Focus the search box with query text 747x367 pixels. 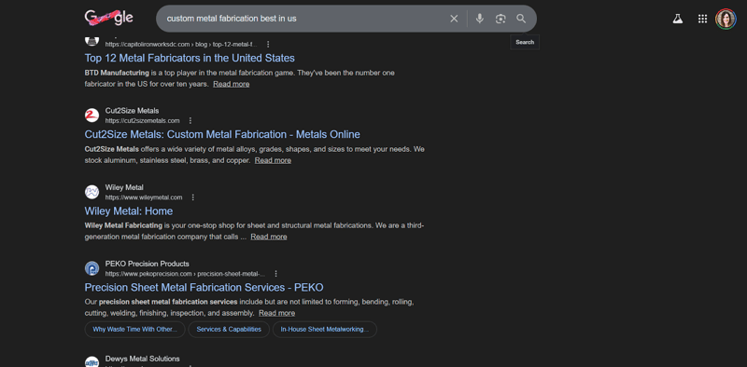coord(305,19)
